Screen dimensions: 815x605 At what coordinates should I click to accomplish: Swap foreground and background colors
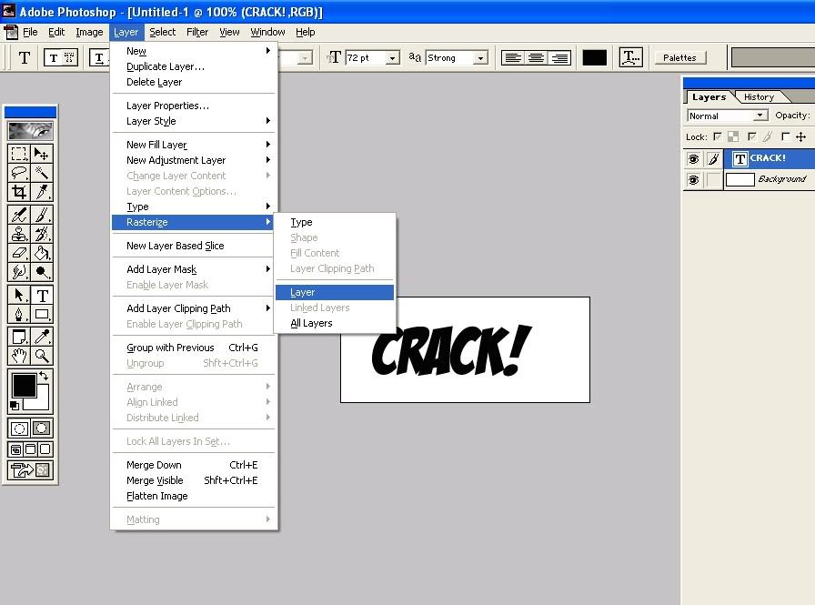44,375
